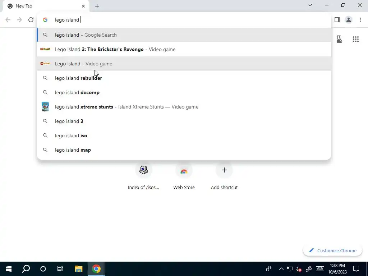Choose the Lego Island 2: The Brickster's Revenge suggestion
The height and width of the screenshot is (276, 368).
184,49
